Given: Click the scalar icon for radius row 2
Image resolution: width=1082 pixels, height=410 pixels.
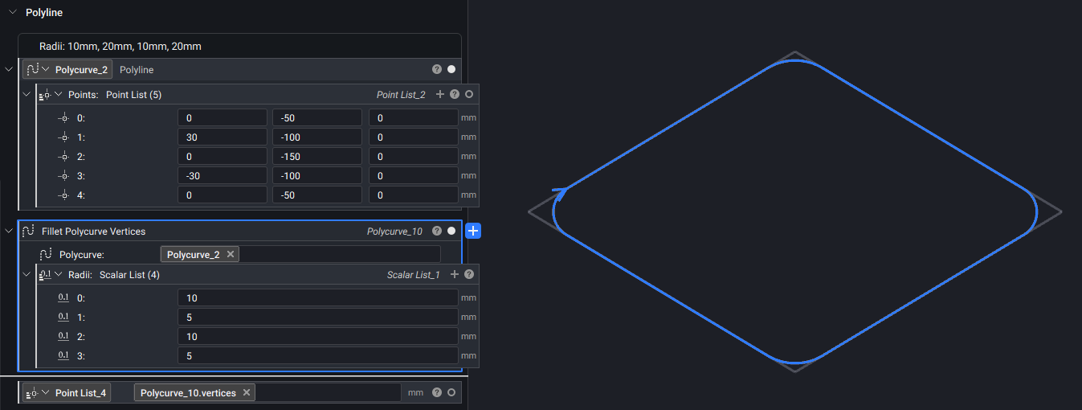Looking at the screenshot, I should (64, 337).
